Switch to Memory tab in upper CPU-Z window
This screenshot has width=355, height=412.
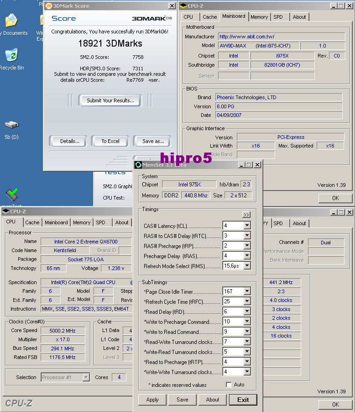[259, 17]
